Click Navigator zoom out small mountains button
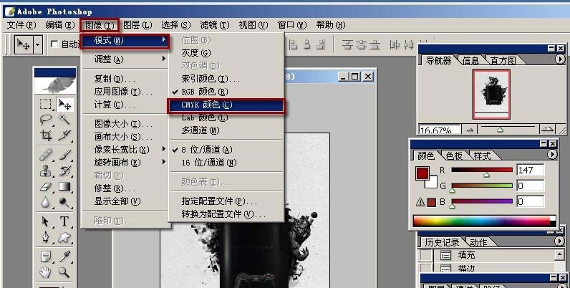 tap(470, 130)
